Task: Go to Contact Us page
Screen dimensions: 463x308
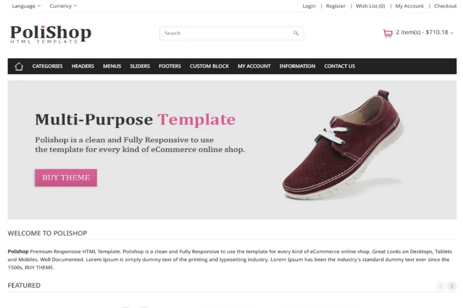Action: pos(340,66)
